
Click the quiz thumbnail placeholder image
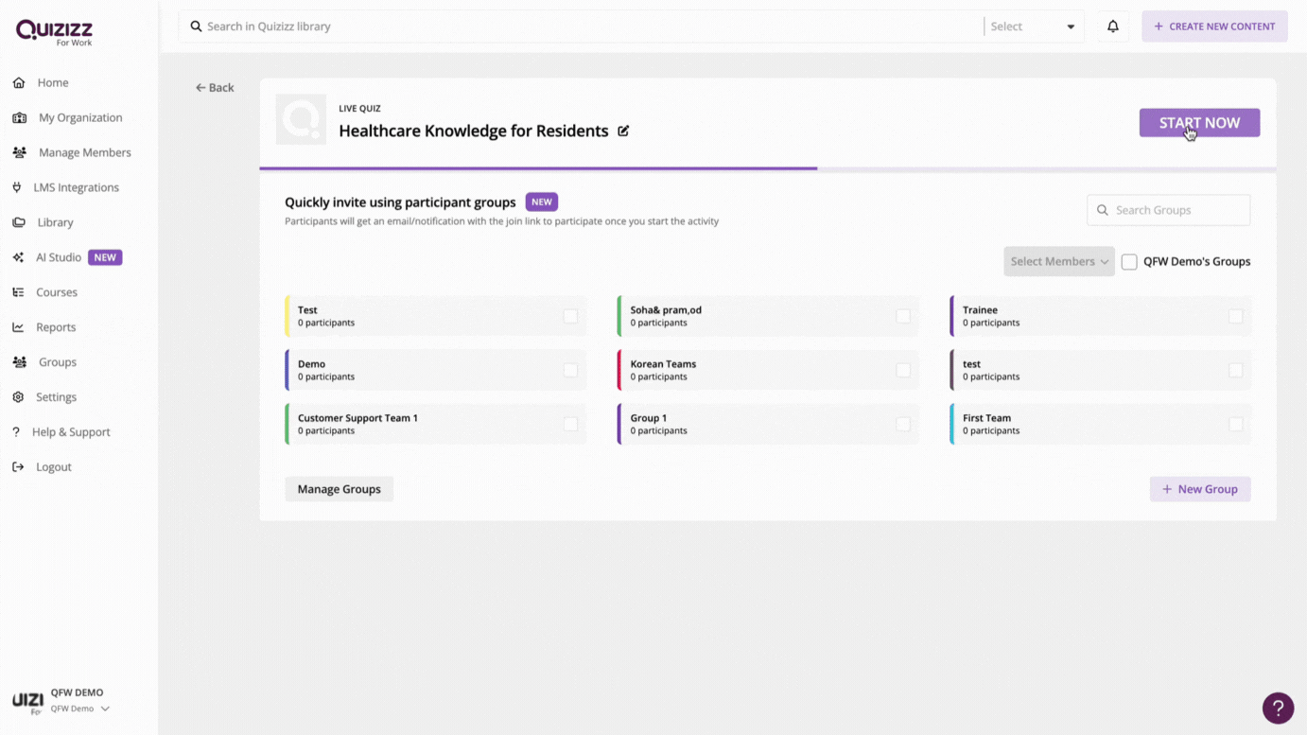pos(301,119)
